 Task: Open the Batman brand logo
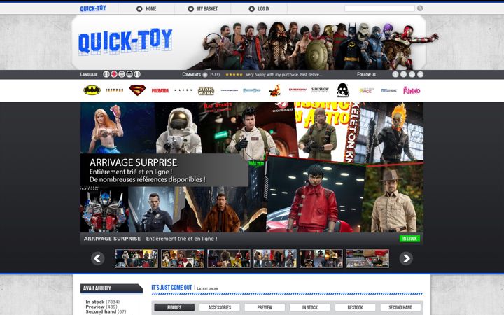pyautogui.click(x=92, y=90)
